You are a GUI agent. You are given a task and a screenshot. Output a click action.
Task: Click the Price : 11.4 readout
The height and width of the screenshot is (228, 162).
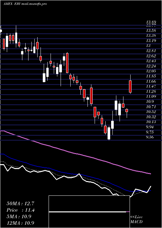[21, 210]
